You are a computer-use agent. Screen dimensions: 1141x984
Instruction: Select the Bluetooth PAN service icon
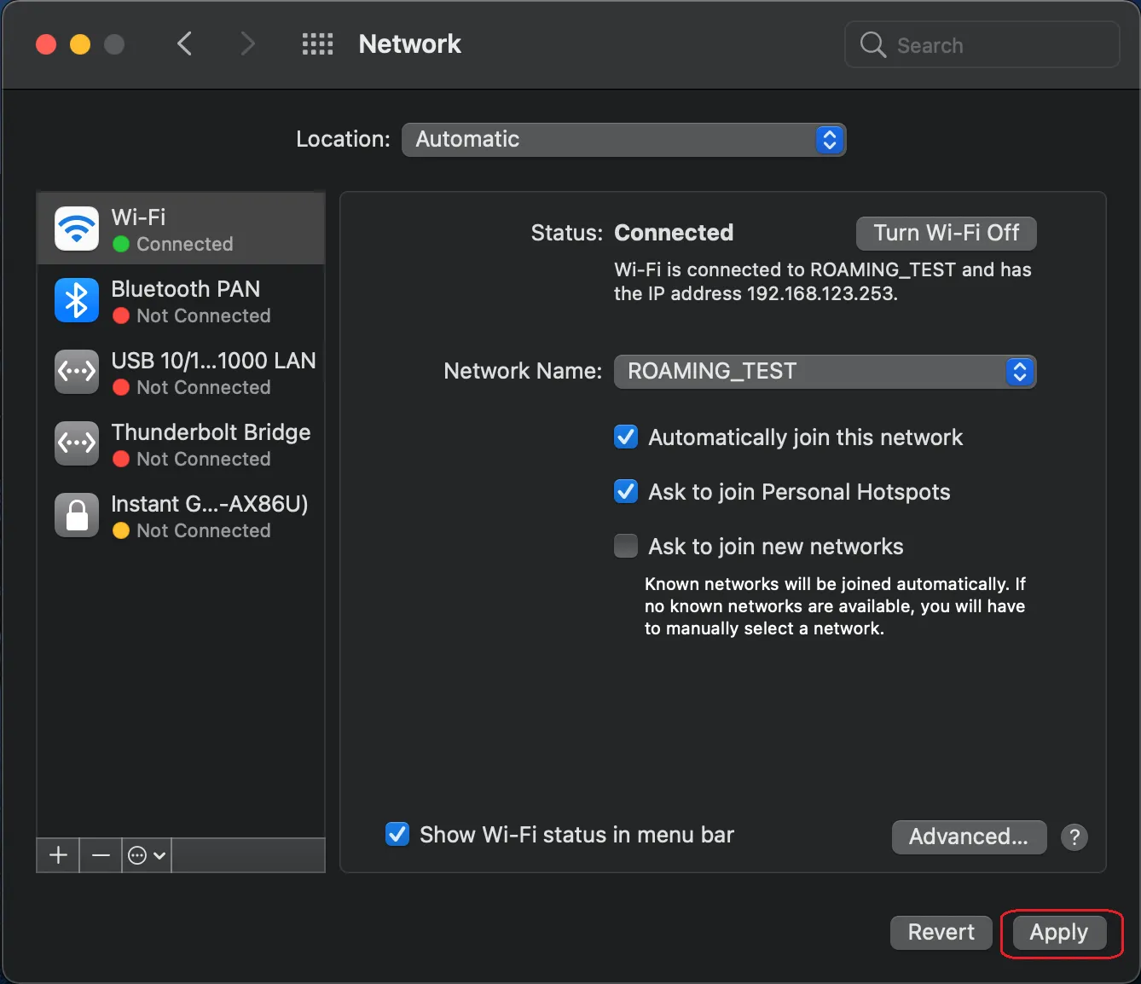(x=77, y=300)
